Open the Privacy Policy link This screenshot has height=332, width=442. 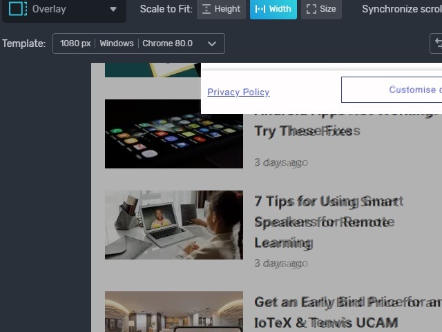click(238, 92)
